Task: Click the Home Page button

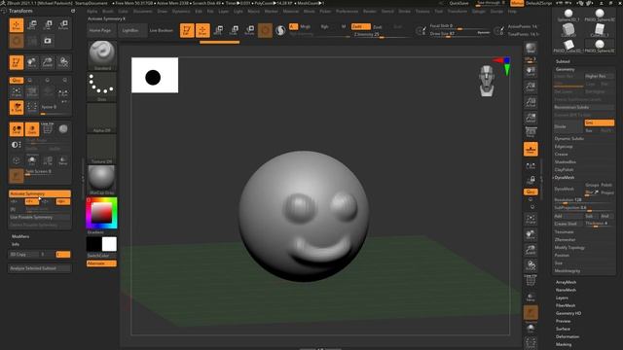Action: [100, 30]
